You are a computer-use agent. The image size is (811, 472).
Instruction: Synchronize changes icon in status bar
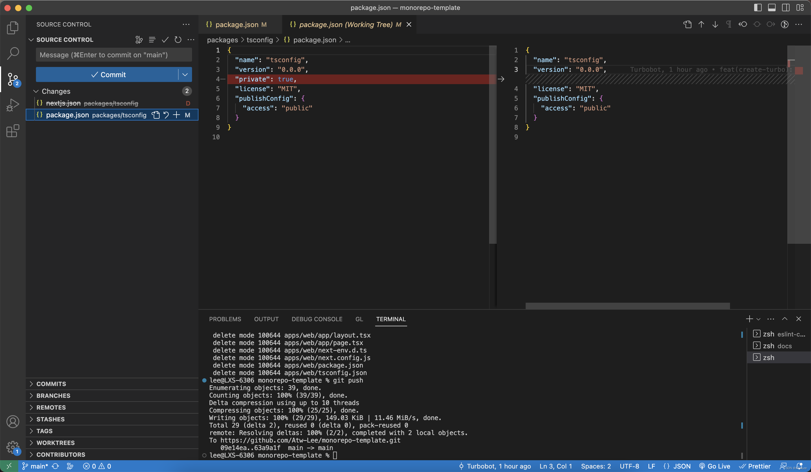[x=55, y=466]
